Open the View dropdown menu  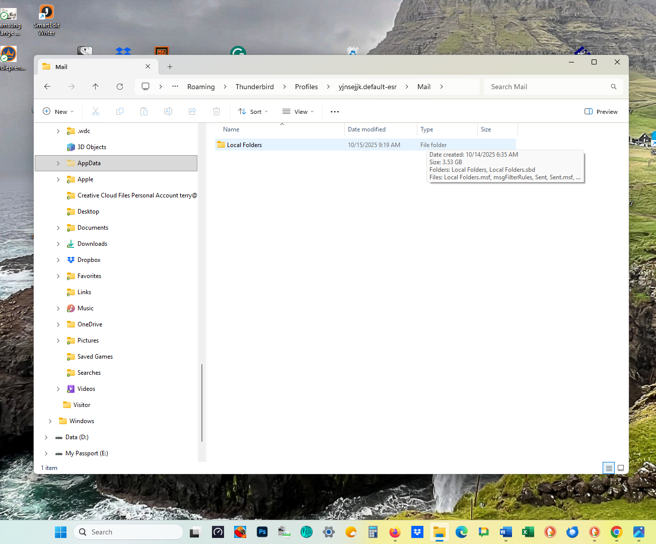298,112
